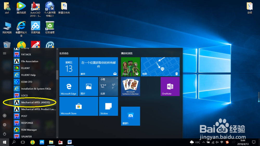Open Action Center notification icon

(x=254, y=142)
